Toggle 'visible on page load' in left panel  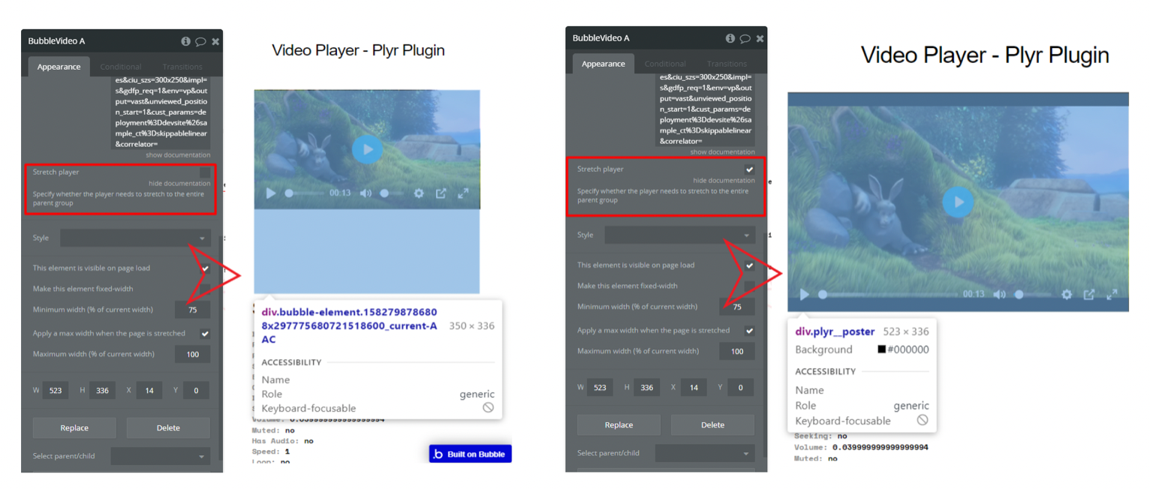205,268
